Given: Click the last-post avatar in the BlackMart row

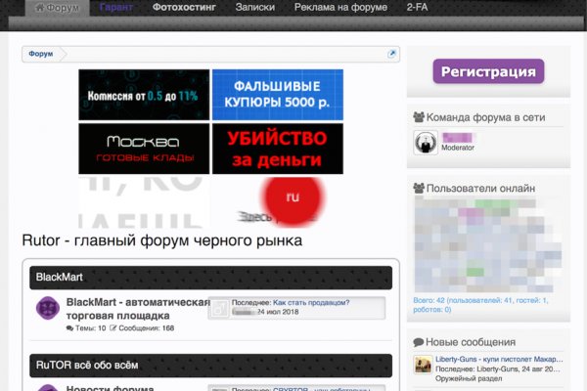Looking at the screenshot, I should pos(221,309).
